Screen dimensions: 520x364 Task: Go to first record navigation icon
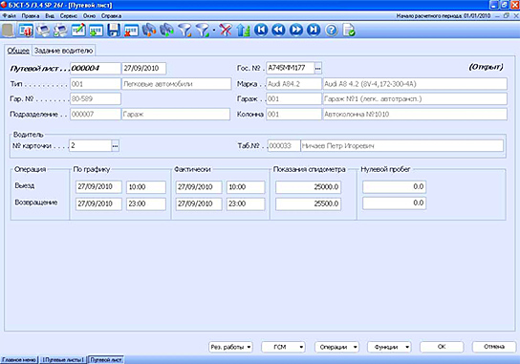(261, 31)
